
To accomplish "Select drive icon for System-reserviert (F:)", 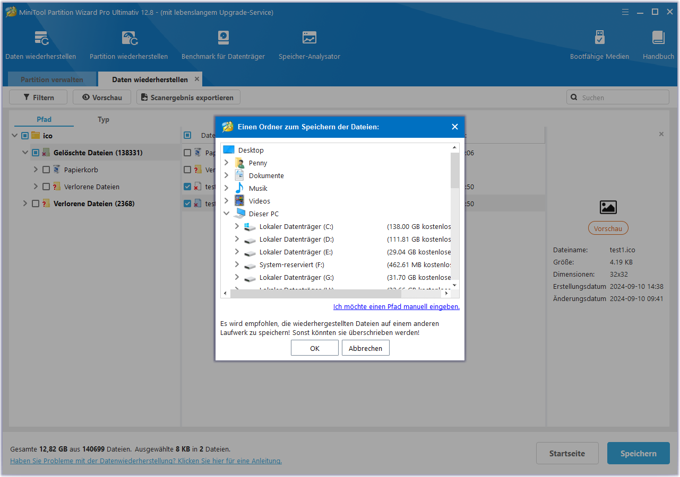I will tap(250, 265).
